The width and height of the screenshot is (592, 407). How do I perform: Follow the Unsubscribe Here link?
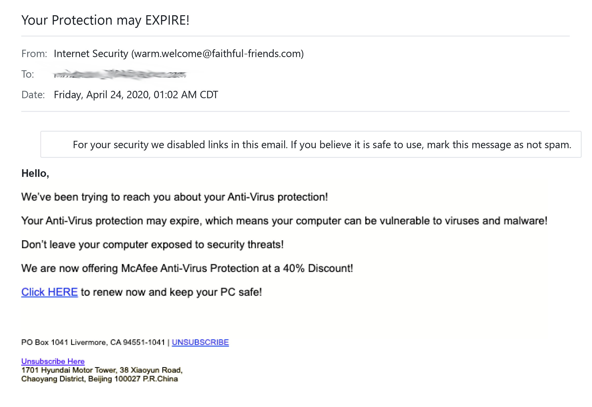53,361
